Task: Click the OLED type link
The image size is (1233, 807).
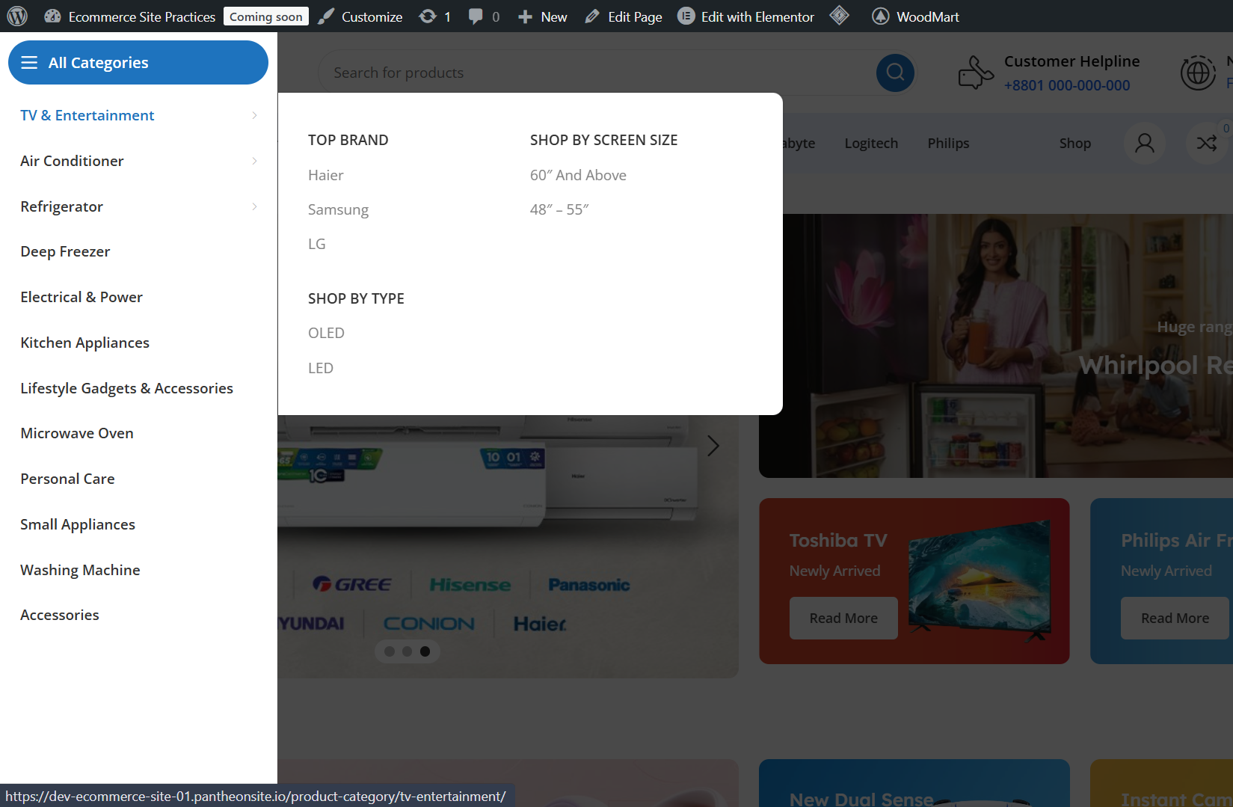Action: [326, 333]
